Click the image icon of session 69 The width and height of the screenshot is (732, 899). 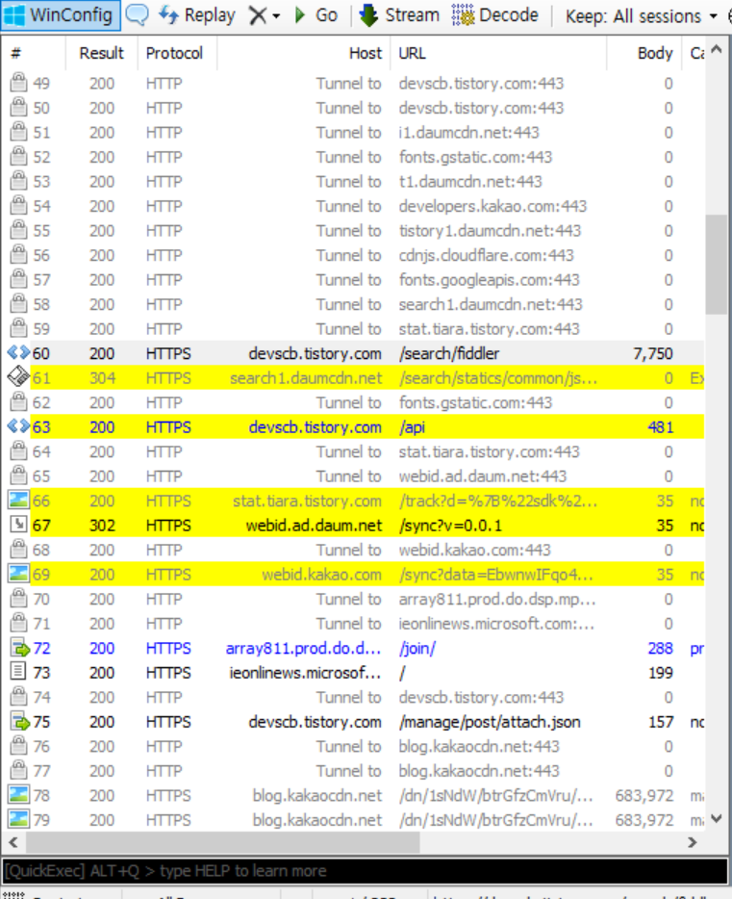coord(18,574)
